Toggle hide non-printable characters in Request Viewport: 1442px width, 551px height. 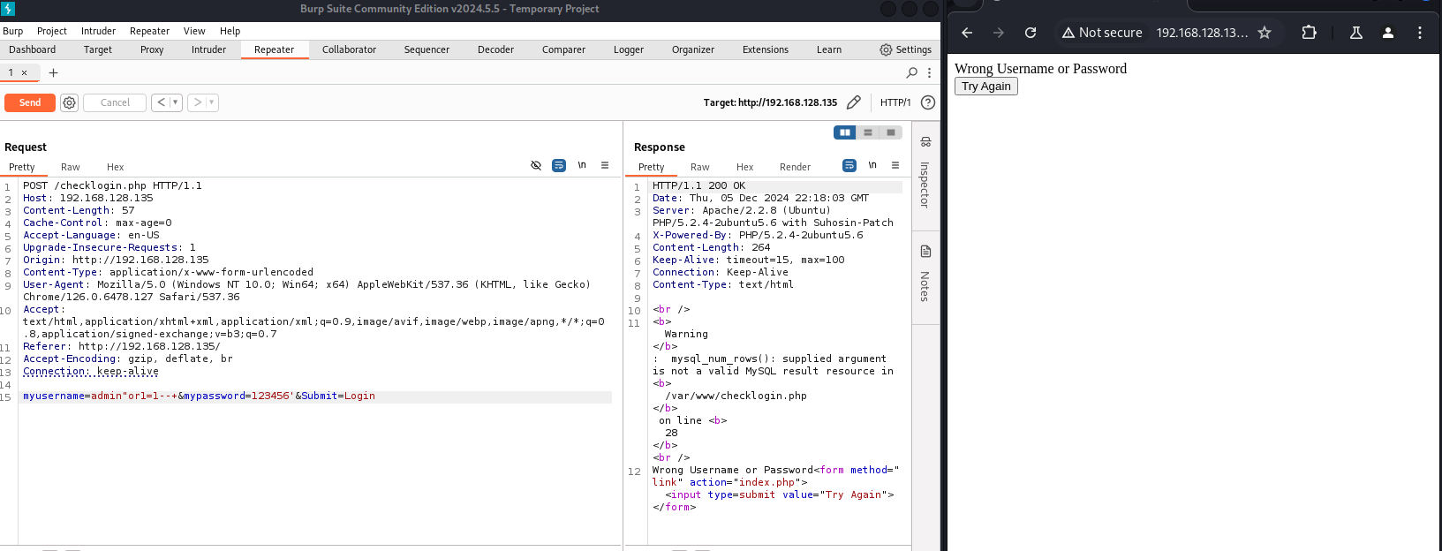pyautogui.click(x=536, y=165)
